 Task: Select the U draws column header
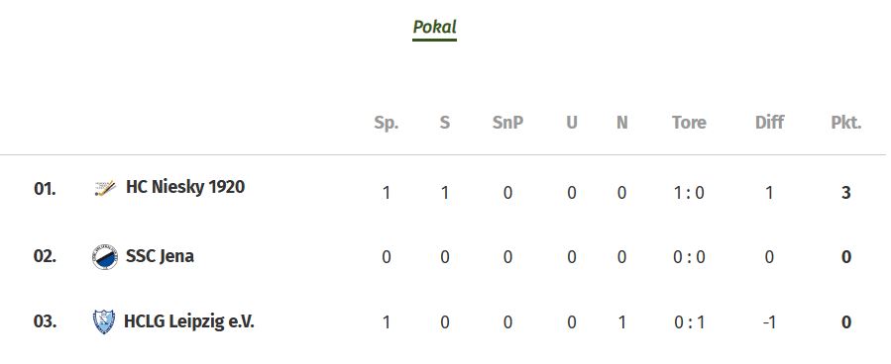pos(572,123)
